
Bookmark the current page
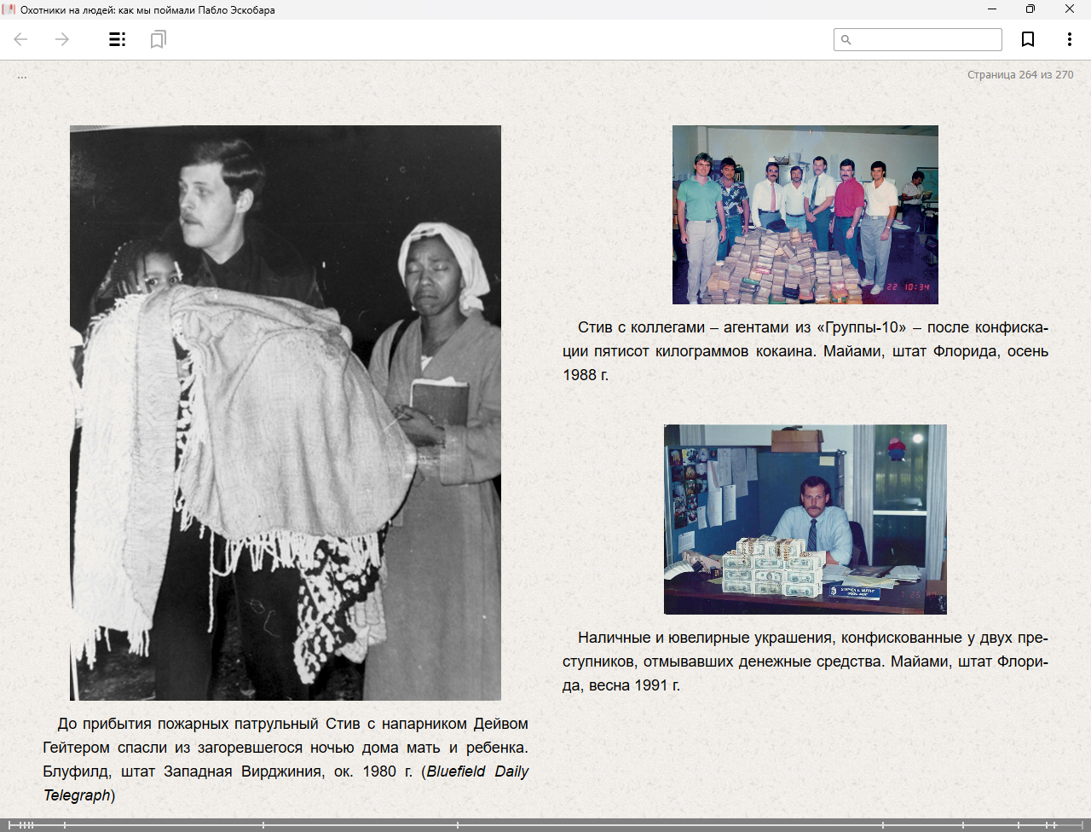click(1028, 39)
